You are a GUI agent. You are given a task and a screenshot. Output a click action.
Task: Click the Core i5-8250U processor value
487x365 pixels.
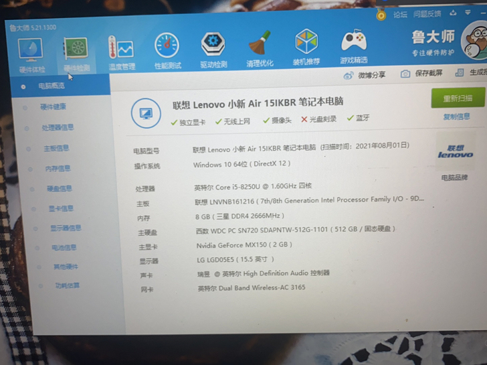[253, 186]
